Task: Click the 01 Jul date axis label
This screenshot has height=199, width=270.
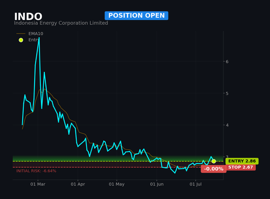Action: pos(195,184)
